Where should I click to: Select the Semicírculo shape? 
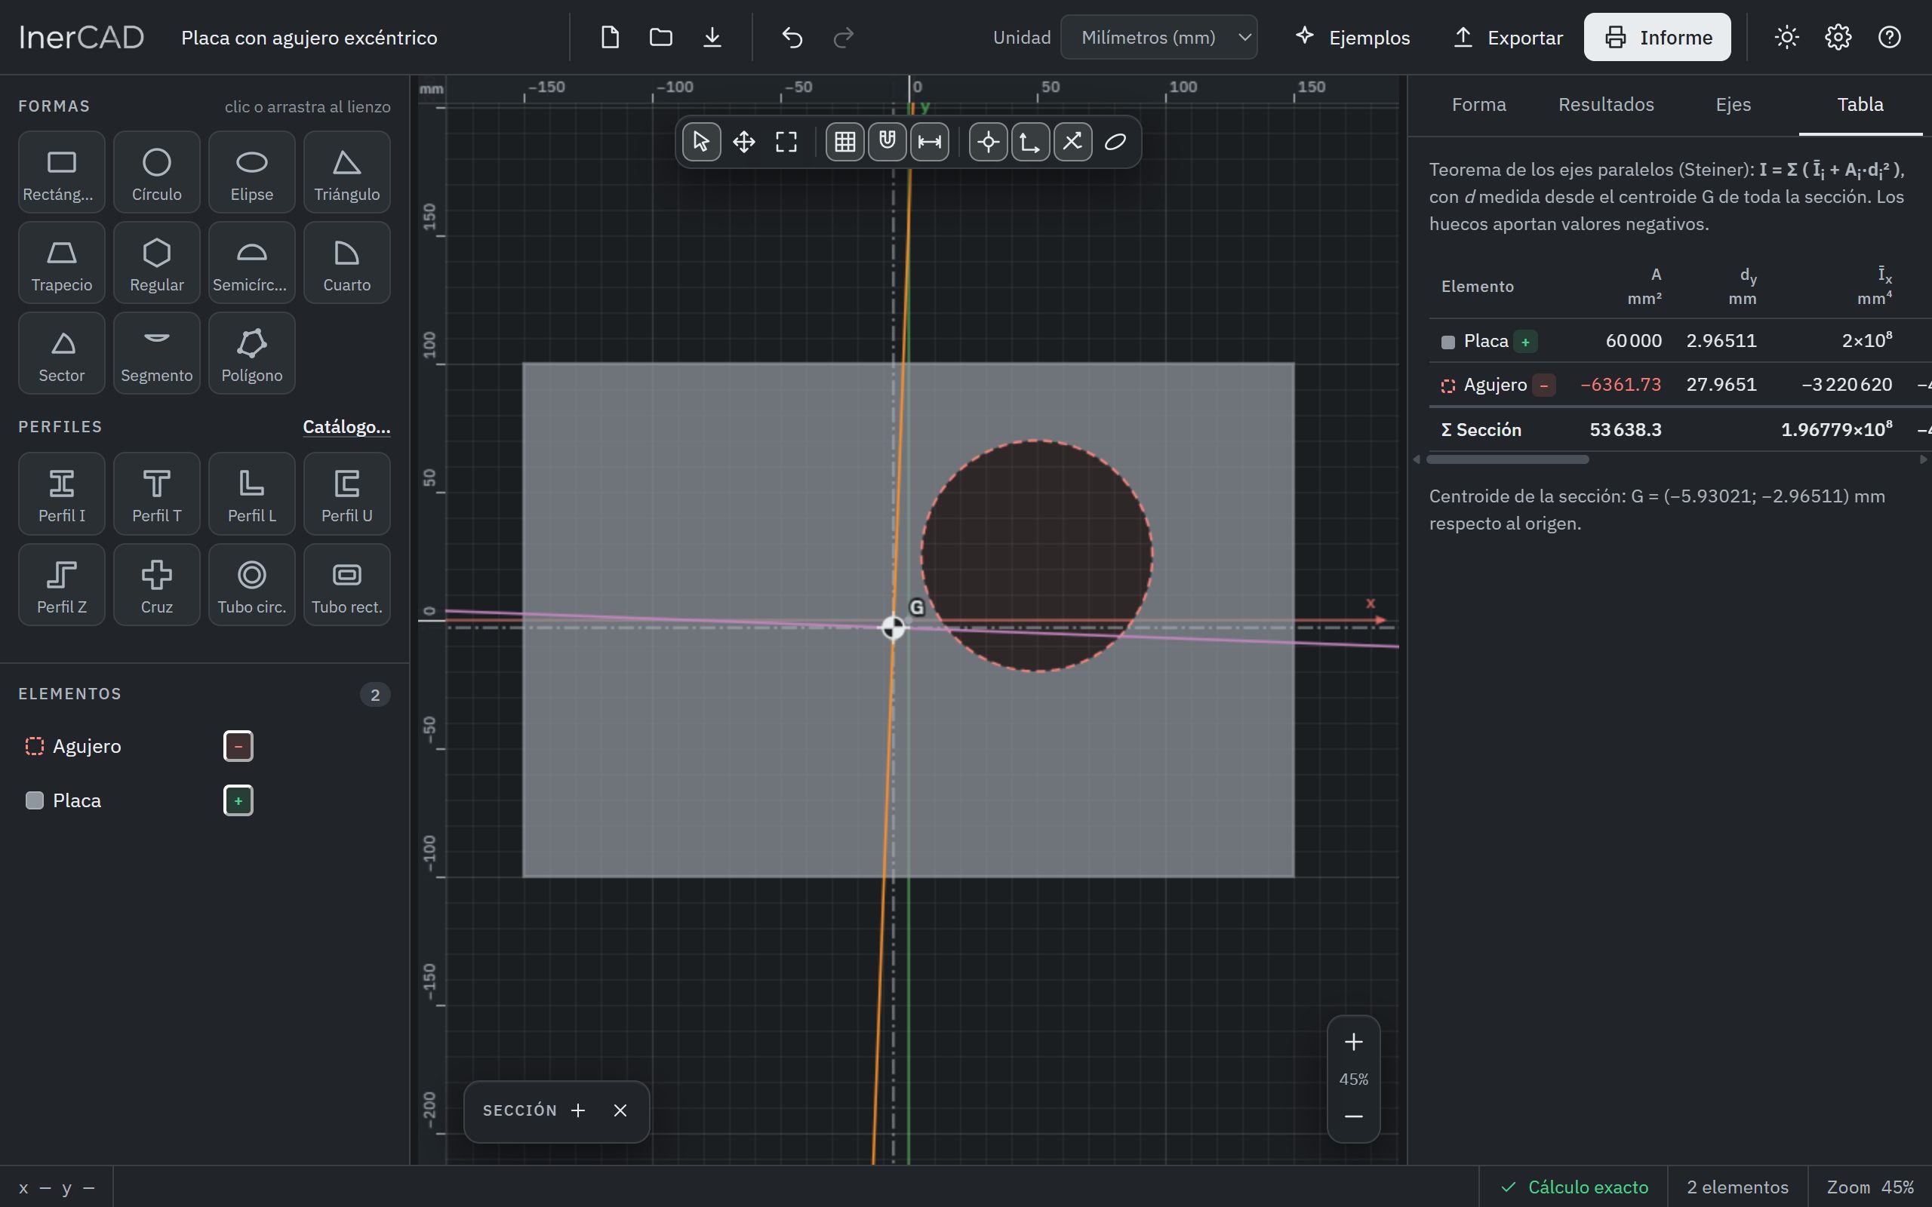pyautogui.click(x=251, y=263)
